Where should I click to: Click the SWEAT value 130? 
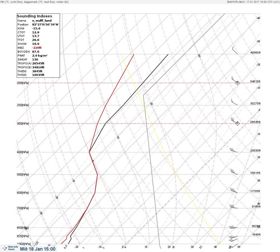tap(35, 59)
